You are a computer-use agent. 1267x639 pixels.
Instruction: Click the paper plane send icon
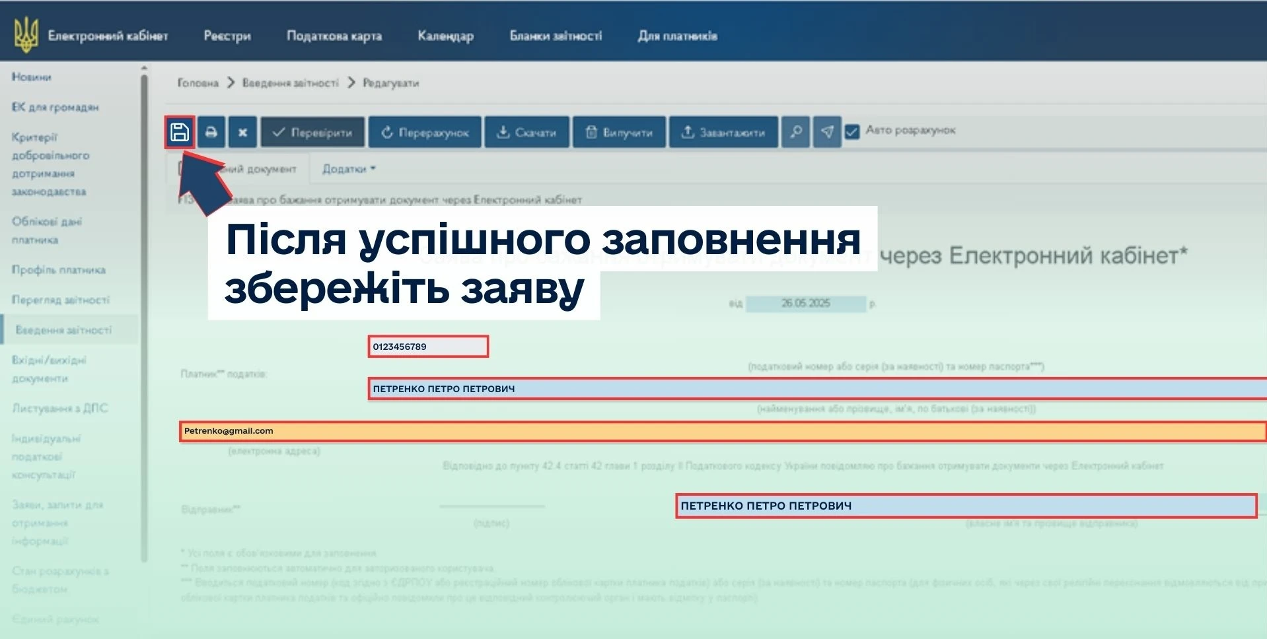[827, 132]
